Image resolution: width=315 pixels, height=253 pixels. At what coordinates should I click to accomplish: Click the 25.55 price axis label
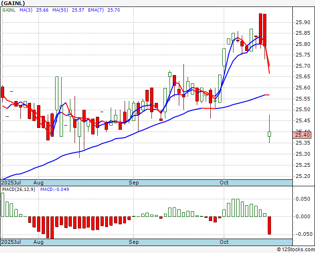point(303,99)
